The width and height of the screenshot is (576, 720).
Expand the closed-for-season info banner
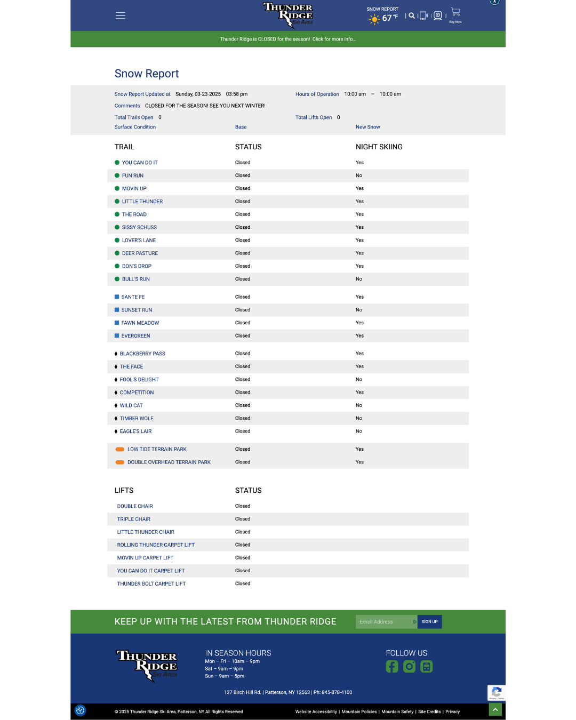(288, 38)
